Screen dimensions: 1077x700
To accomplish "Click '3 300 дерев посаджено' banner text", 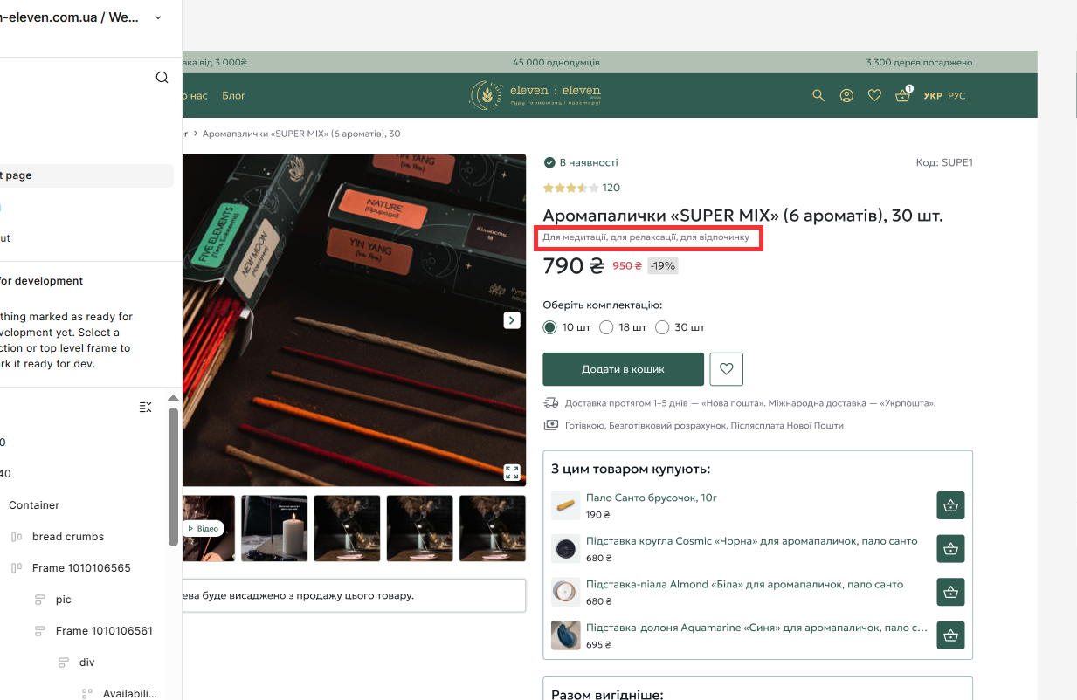I will [x=919, y=63].
